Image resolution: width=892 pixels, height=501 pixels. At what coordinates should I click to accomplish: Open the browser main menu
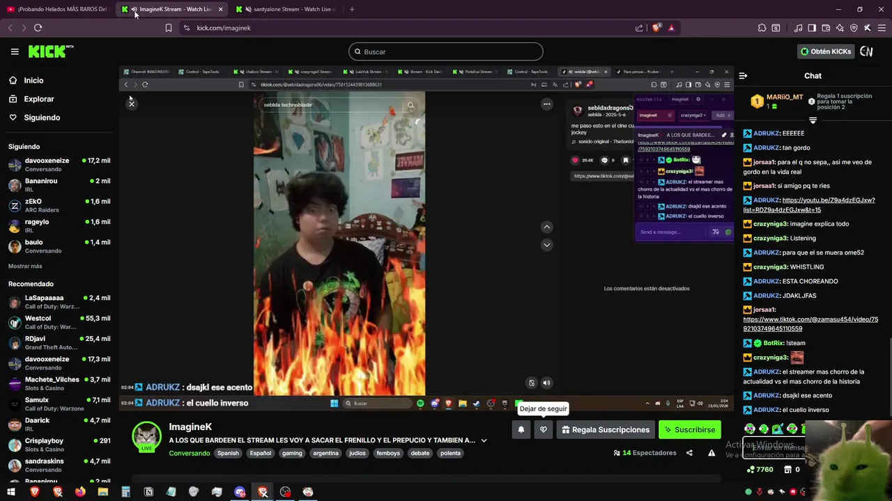882,28
